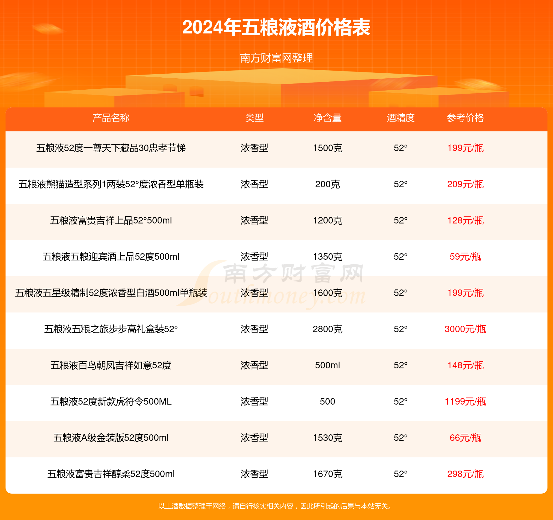
Task: Click price 59元/瓶
Action: (465, 257)
